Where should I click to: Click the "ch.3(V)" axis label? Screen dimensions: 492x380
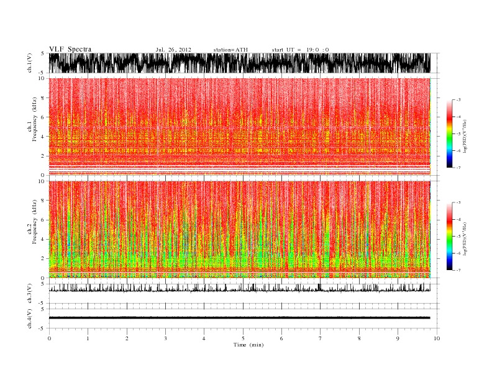30,294
